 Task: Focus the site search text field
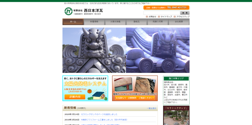point(161,13)
